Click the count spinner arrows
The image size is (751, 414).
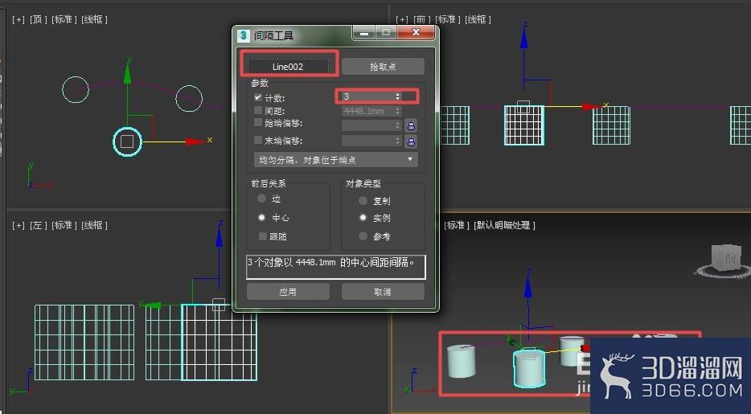pyautogui.click(x=397, y=96)
